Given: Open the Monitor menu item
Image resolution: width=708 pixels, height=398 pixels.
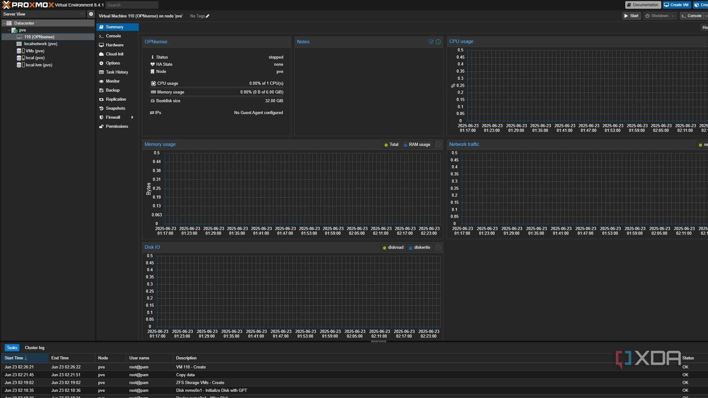Looking at the screenshot, I should [117, 81].
